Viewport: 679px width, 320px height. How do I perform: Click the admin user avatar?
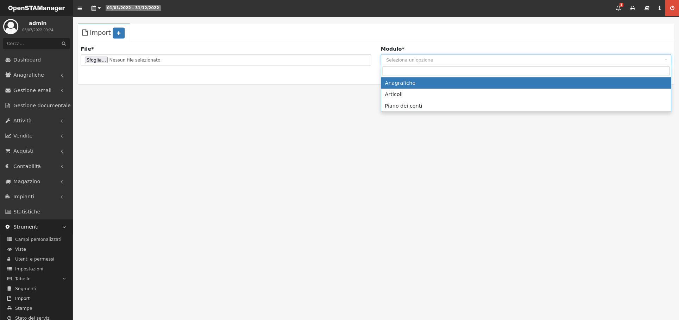pos(11,26)
